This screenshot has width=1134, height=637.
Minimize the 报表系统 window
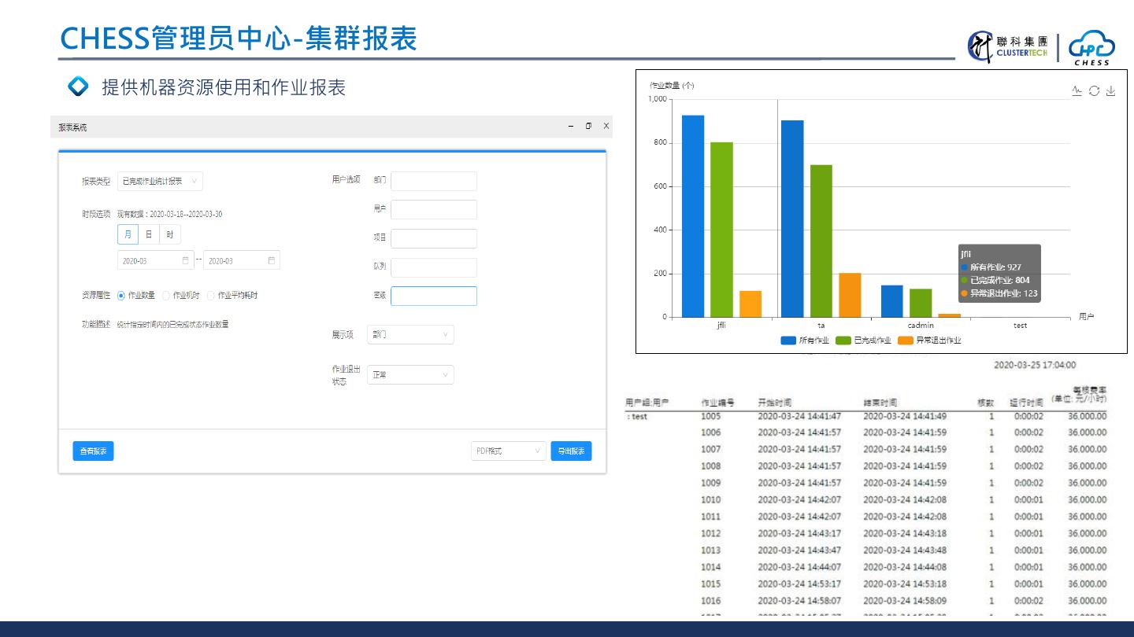tap(571, 126)
